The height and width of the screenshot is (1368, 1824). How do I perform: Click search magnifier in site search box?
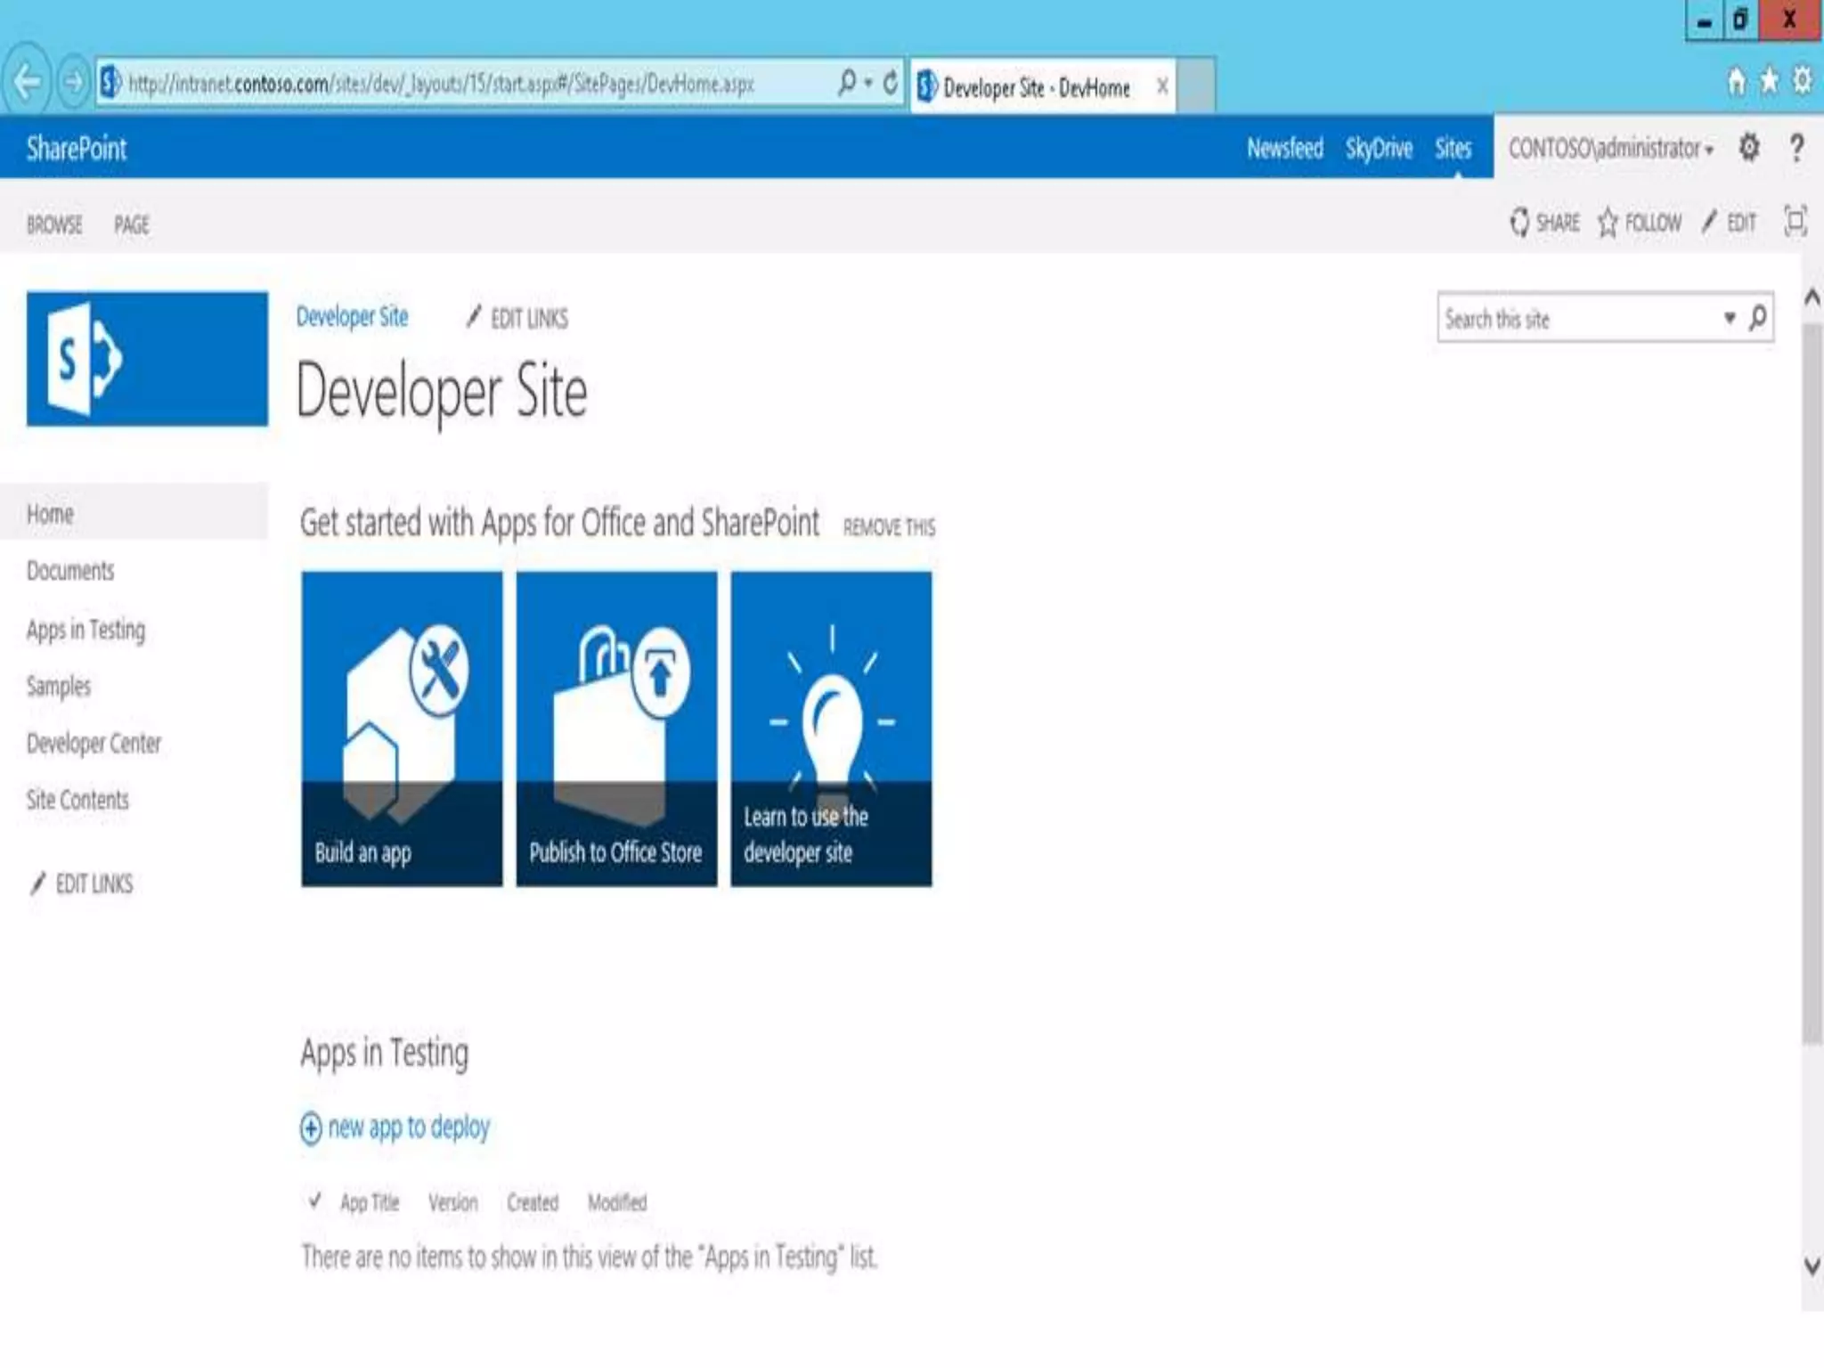[1757, 318]
